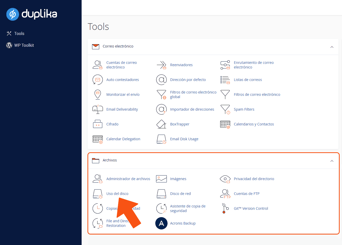This screenshot has height=245, width=342.
Task: Click the duplika logo
Action: tap(32, 14)
